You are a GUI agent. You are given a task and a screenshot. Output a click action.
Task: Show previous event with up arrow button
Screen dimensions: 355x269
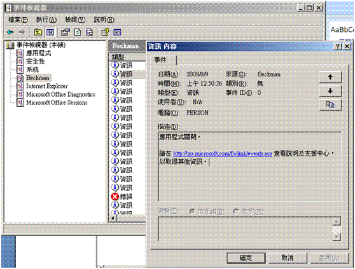(x=330, y=77)
